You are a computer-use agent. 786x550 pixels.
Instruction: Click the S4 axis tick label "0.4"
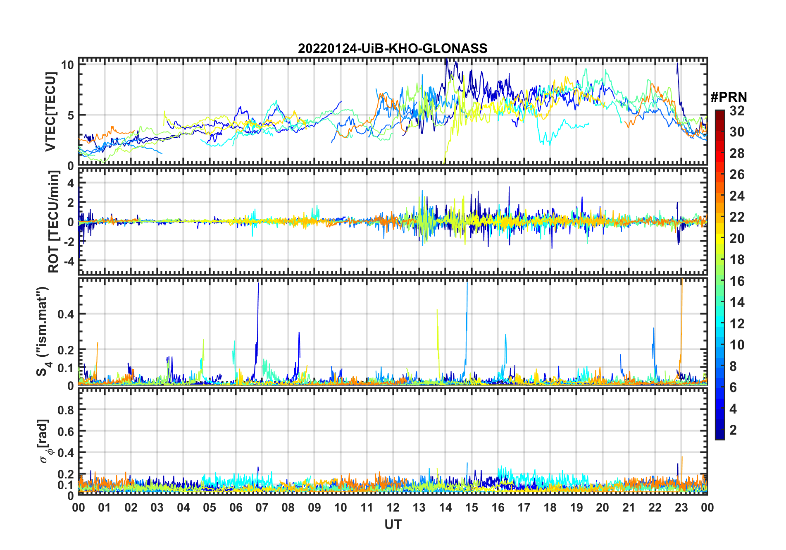point(66,314)
